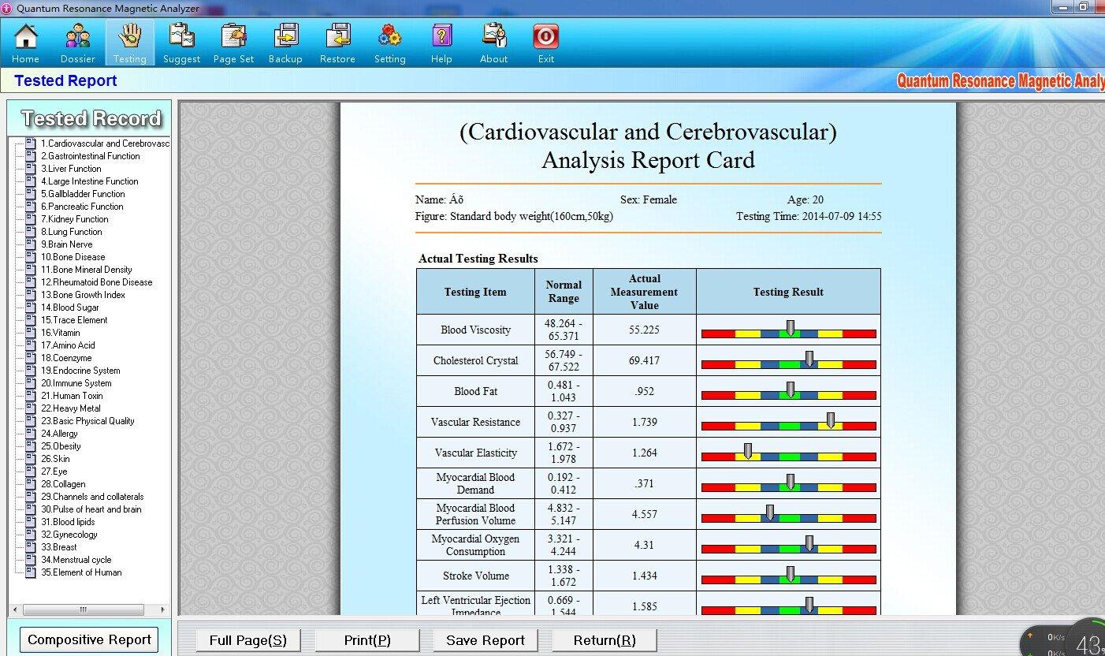Click the Suggest icon
This screenshot has width=1105, height=656.
pyautogui.click(x=181, y=41)
